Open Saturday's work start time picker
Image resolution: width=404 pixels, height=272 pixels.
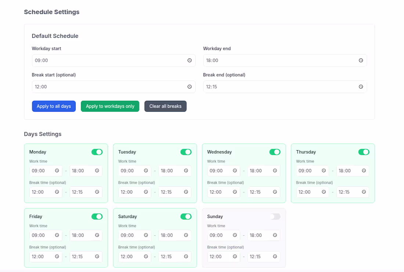pyautogui.click(x=146, y=235)
